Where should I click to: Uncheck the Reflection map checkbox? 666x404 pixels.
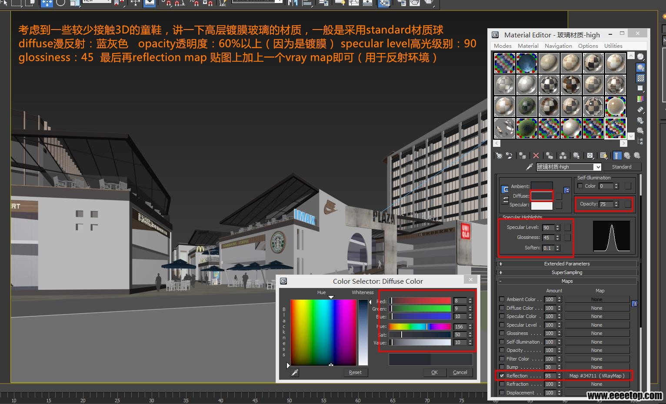pyautogui.click(x=502, y=376)
